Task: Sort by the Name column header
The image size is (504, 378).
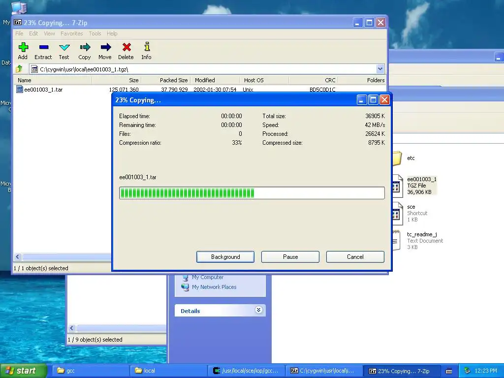Action: click(x=53, y=80)
